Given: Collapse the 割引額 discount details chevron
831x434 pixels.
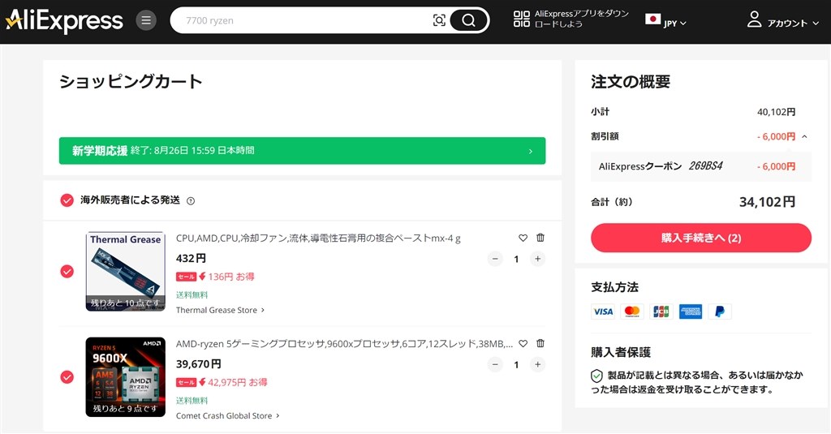Looking at the screenshot, I should [x=804, y=137].
